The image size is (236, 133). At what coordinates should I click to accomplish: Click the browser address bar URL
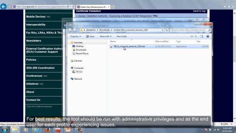[x=41, y=7]
